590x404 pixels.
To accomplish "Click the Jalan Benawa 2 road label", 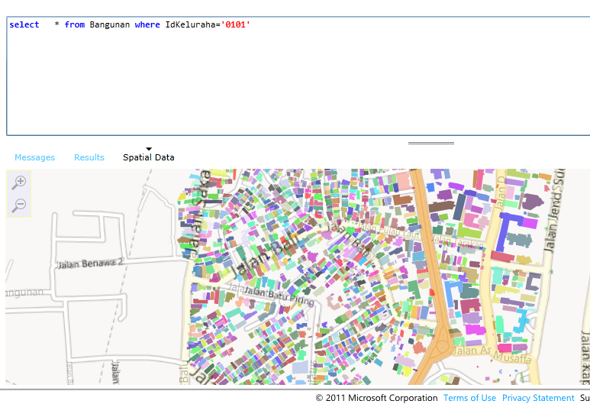I will click(x=90, y=263).
